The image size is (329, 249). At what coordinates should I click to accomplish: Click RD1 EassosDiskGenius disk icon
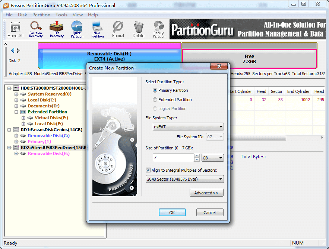pyautogui.click(x=16, y=130)
